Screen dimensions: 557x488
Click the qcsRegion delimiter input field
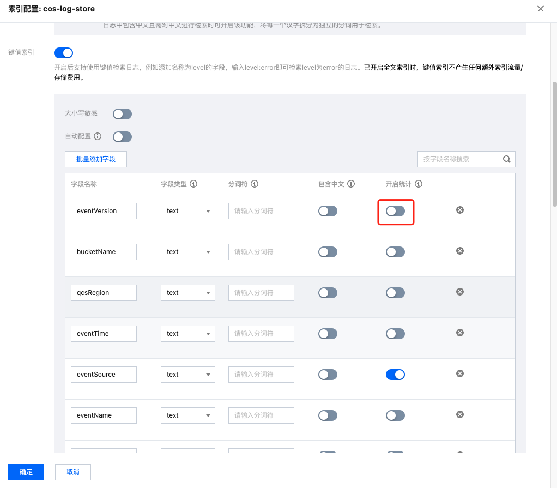tap(261, 293)
